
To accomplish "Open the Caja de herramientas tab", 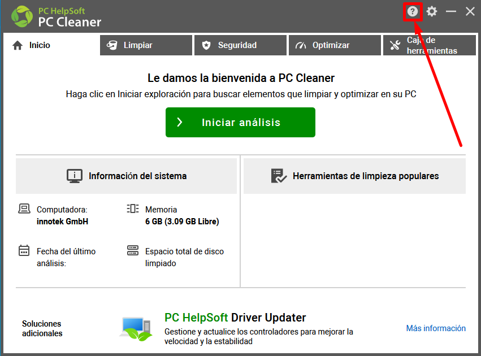I will click(430, 45).
